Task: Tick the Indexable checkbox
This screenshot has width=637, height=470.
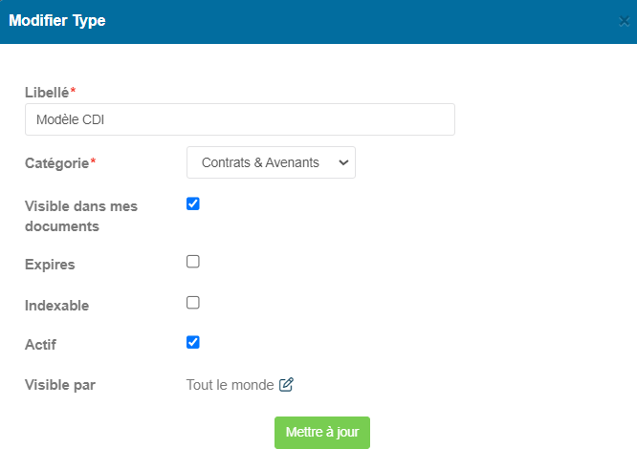Action: tap(193, 303)
